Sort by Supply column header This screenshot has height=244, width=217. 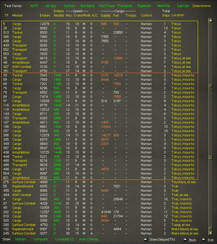click(x=106, y=15)
